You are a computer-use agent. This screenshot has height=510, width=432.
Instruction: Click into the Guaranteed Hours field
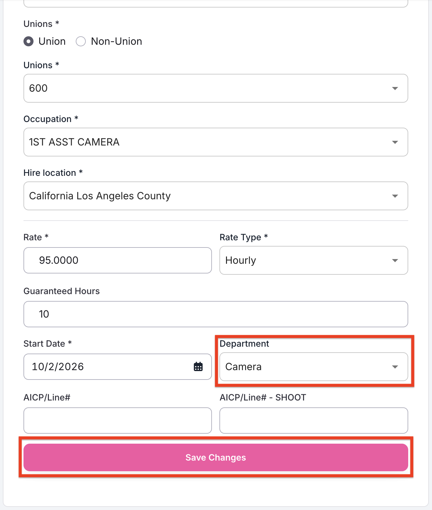[x=216, y=314]
